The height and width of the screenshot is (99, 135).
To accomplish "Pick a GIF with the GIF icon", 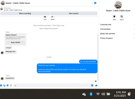I will [x=11, y=86].
